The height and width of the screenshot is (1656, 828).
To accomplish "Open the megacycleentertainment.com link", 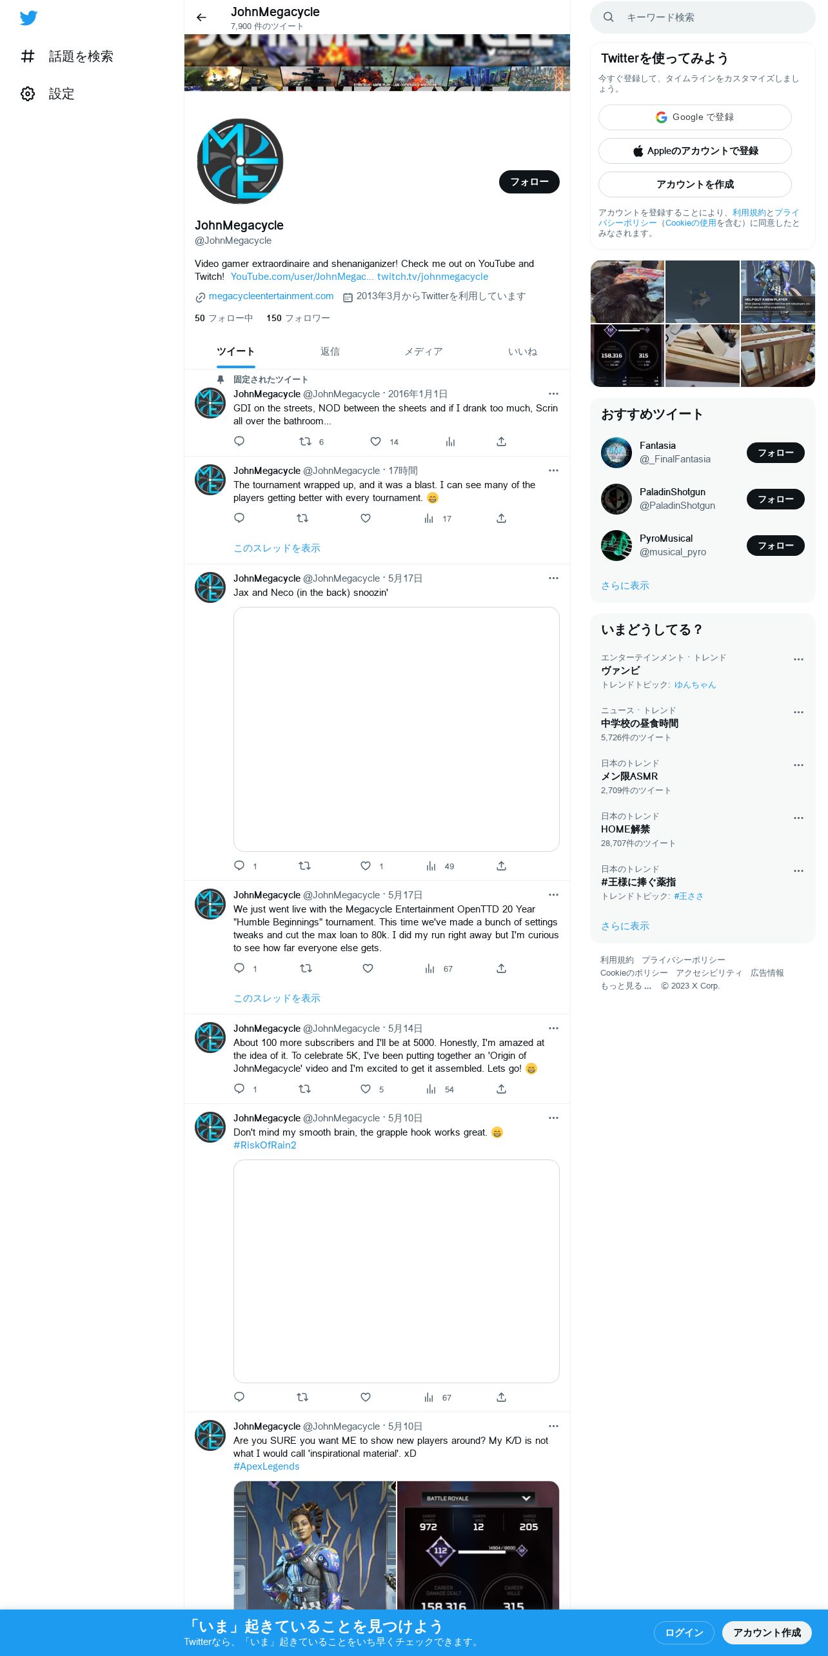I will pos(271,296).
